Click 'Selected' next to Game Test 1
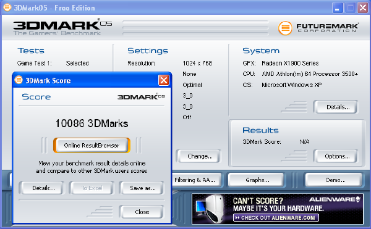Screen dimensions: 371x229 77,63
